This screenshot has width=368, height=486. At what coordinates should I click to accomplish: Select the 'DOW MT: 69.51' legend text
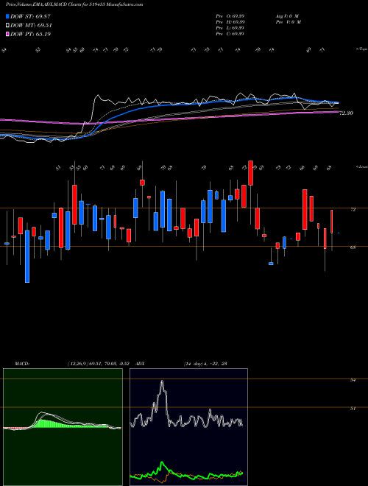pos(31,26)
